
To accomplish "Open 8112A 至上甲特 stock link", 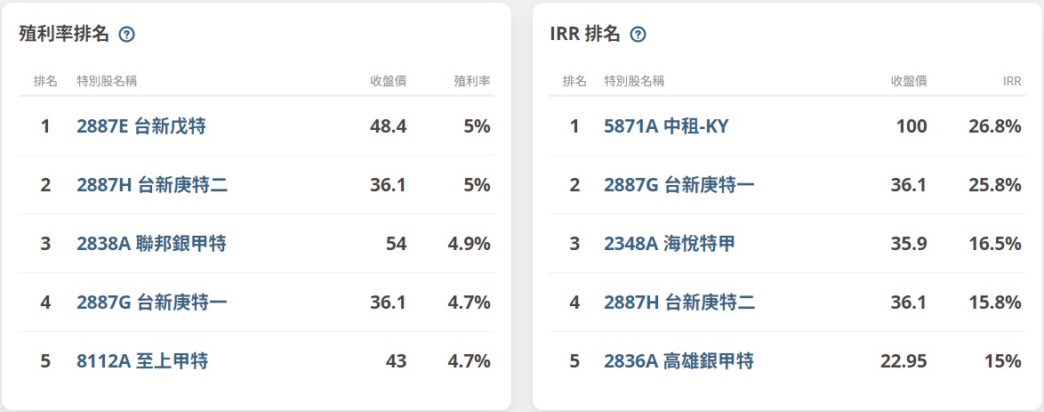I will point(142,360).
